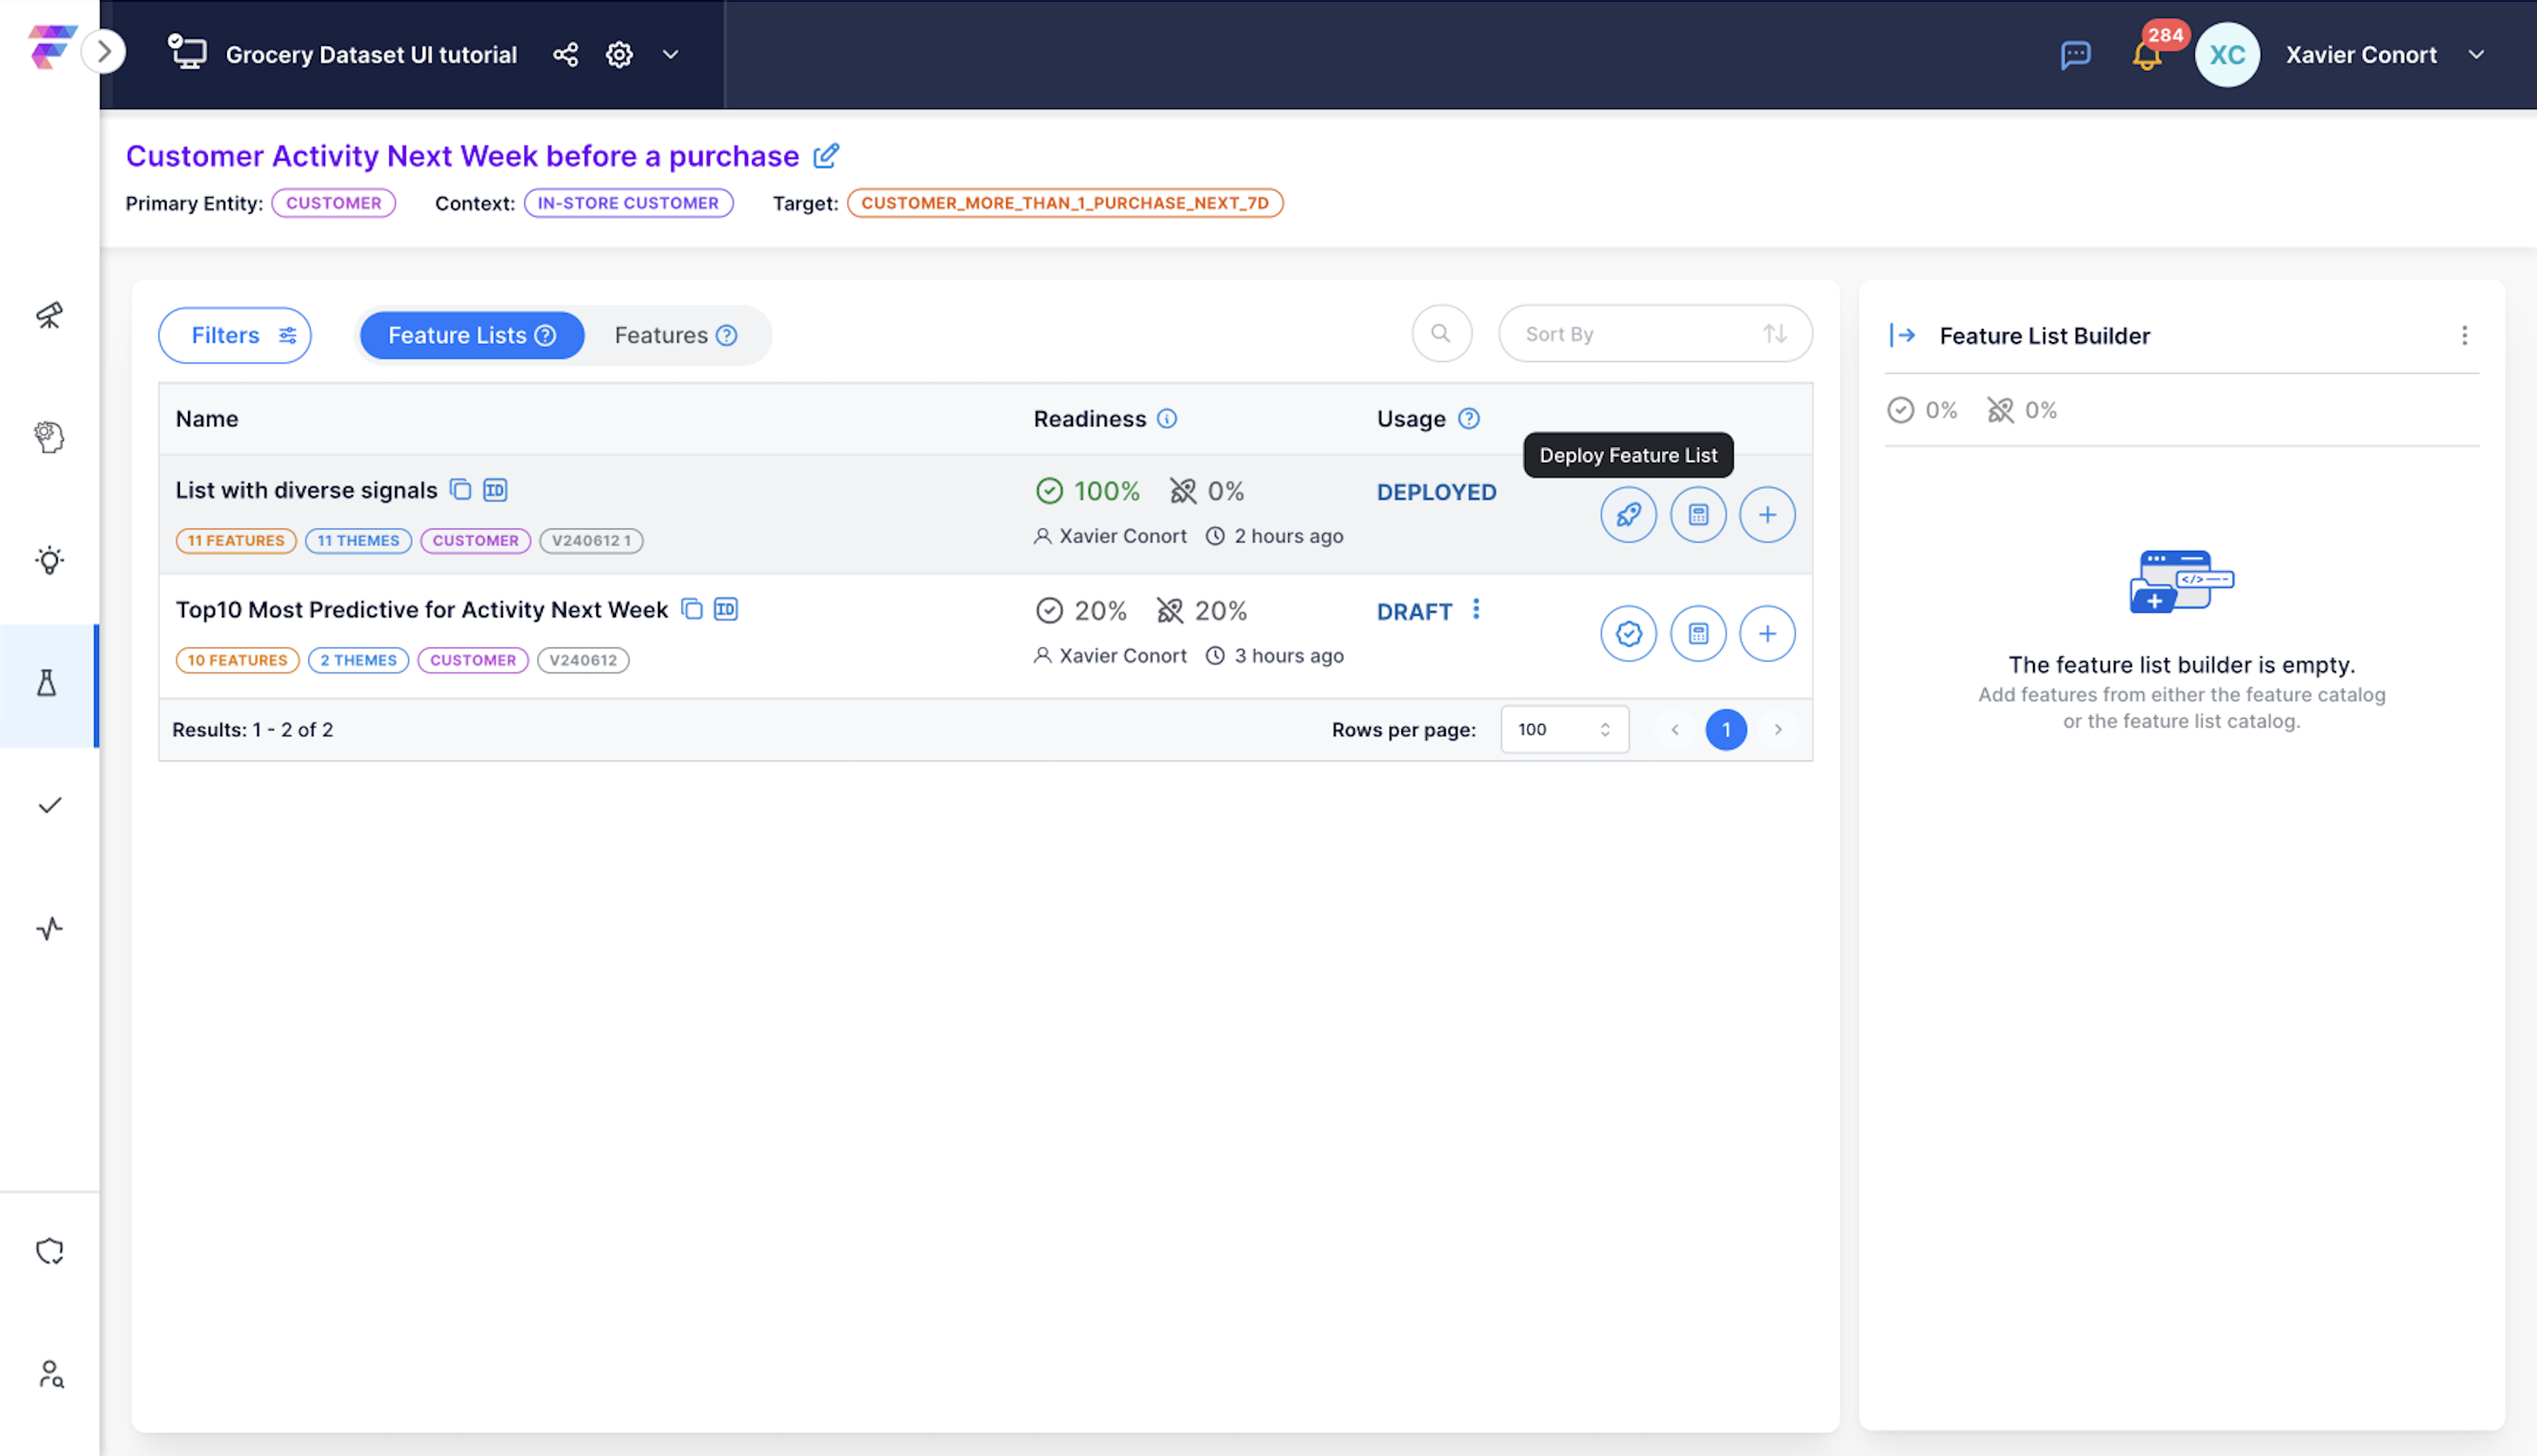Select page 1 in pagination
Screen dimensions: 2537x1456
coord(1727,730)
